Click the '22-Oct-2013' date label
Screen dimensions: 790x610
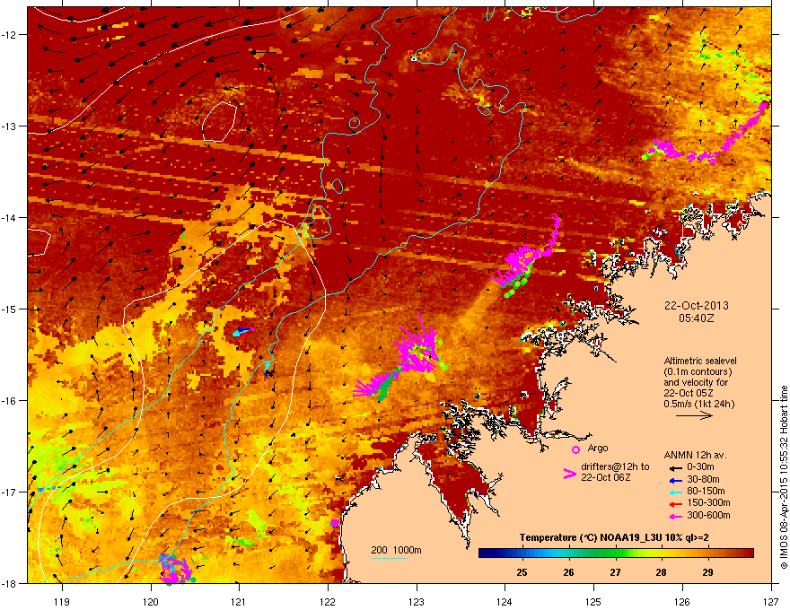pyautogui.click(x=697, y=306)
